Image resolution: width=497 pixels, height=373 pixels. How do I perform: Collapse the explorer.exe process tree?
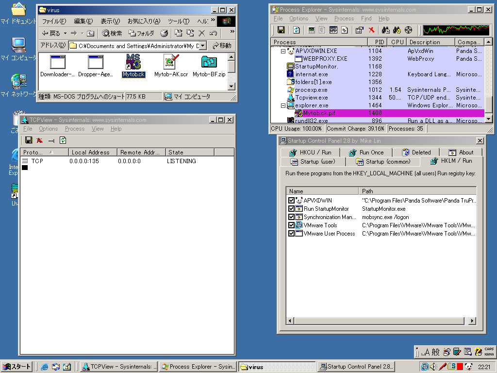coord(283,105)
